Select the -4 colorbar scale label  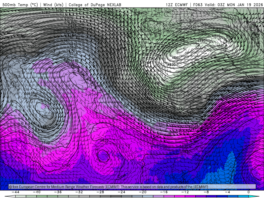pos(227,192)
